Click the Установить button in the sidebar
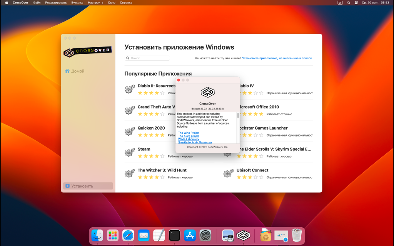 pyautogui.click(x=88, y=186)
